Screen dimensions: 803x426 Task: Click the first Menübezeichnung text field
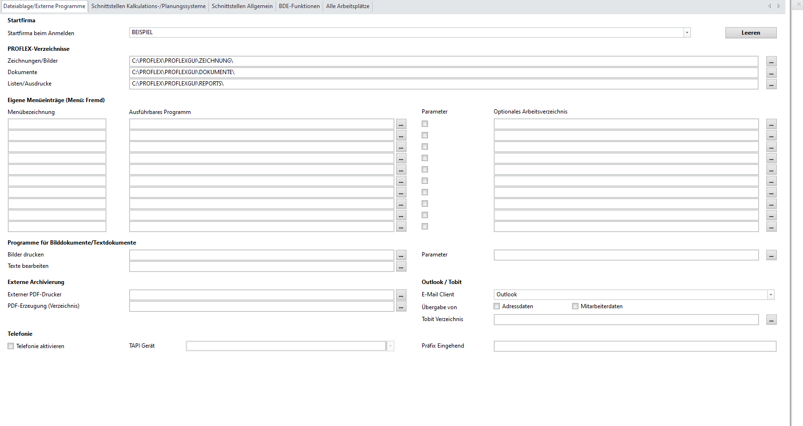click(x=57, y=124)
